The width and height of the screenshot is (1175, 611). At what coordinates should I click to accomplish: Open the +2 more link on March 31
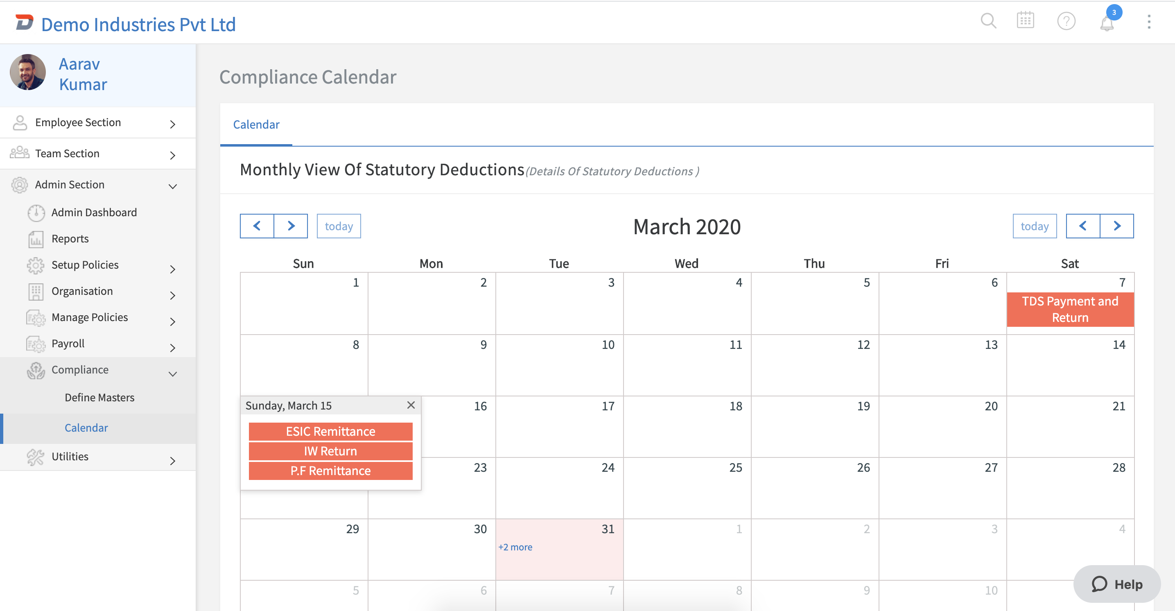515,547
